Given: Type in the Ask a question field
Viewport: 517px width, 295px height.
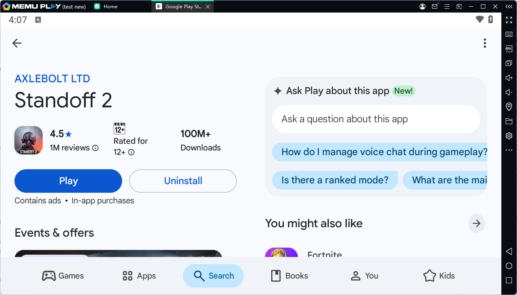Looking at the screenshot, I should tap(376, 119).
